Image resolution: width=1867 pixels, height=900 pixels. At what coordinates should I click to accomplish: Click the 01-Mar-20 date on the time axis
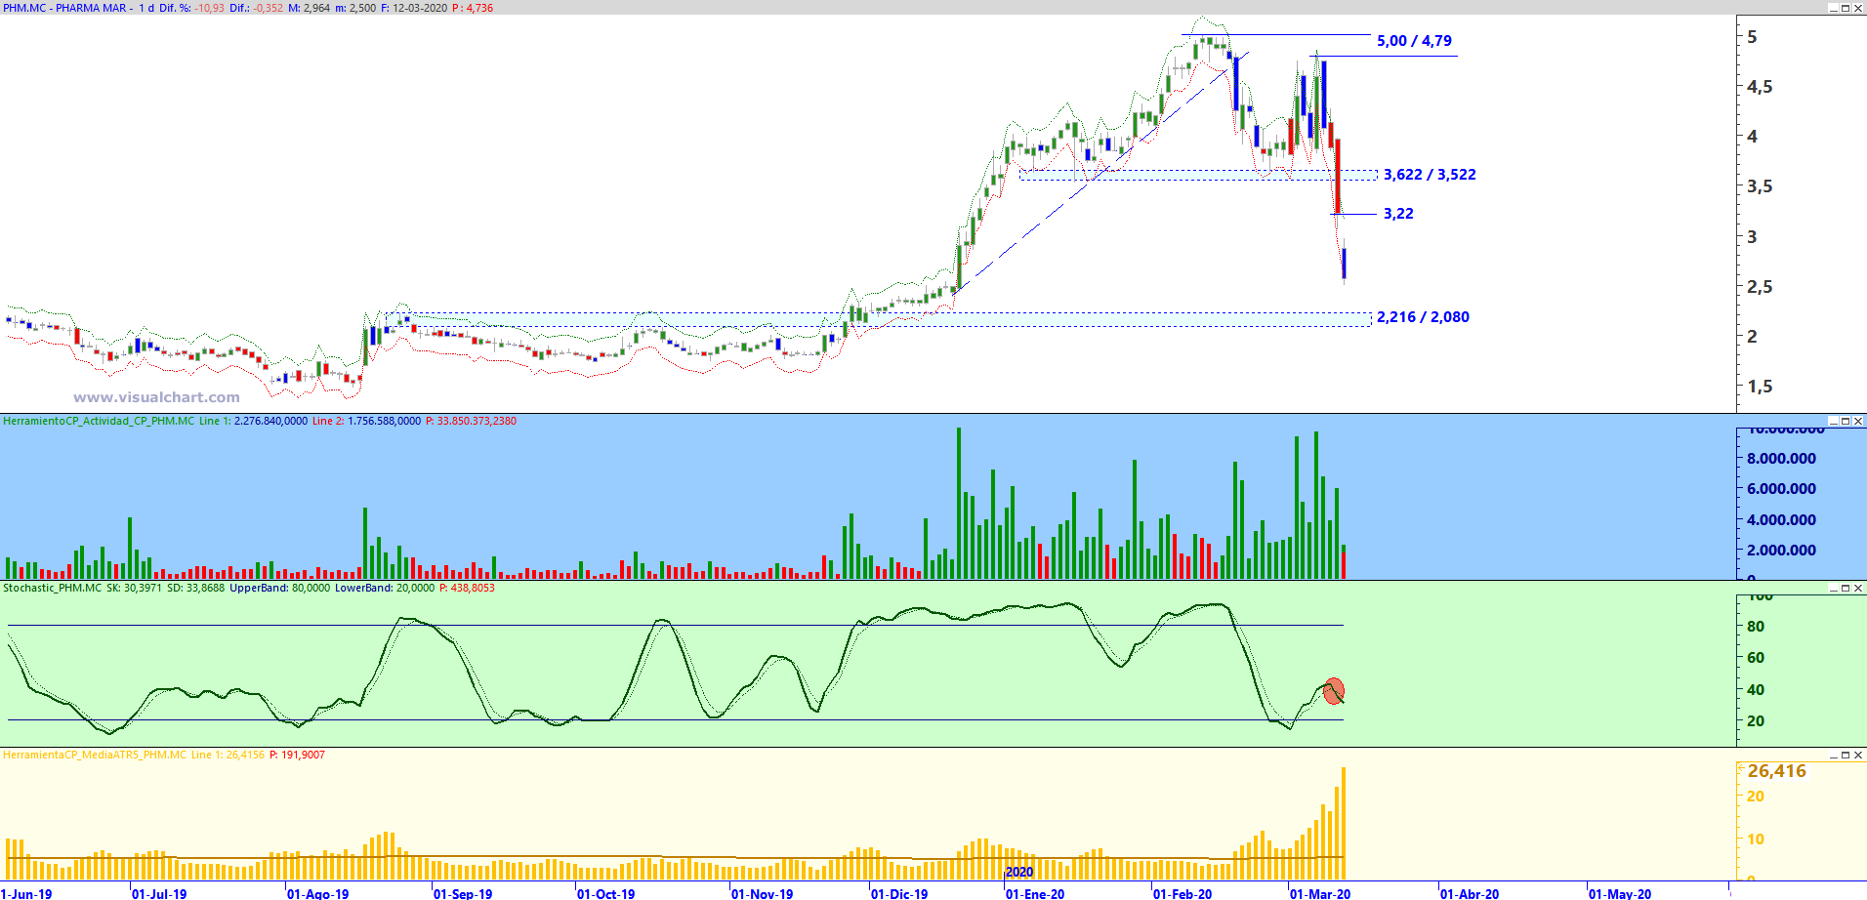pos(1320,893)
